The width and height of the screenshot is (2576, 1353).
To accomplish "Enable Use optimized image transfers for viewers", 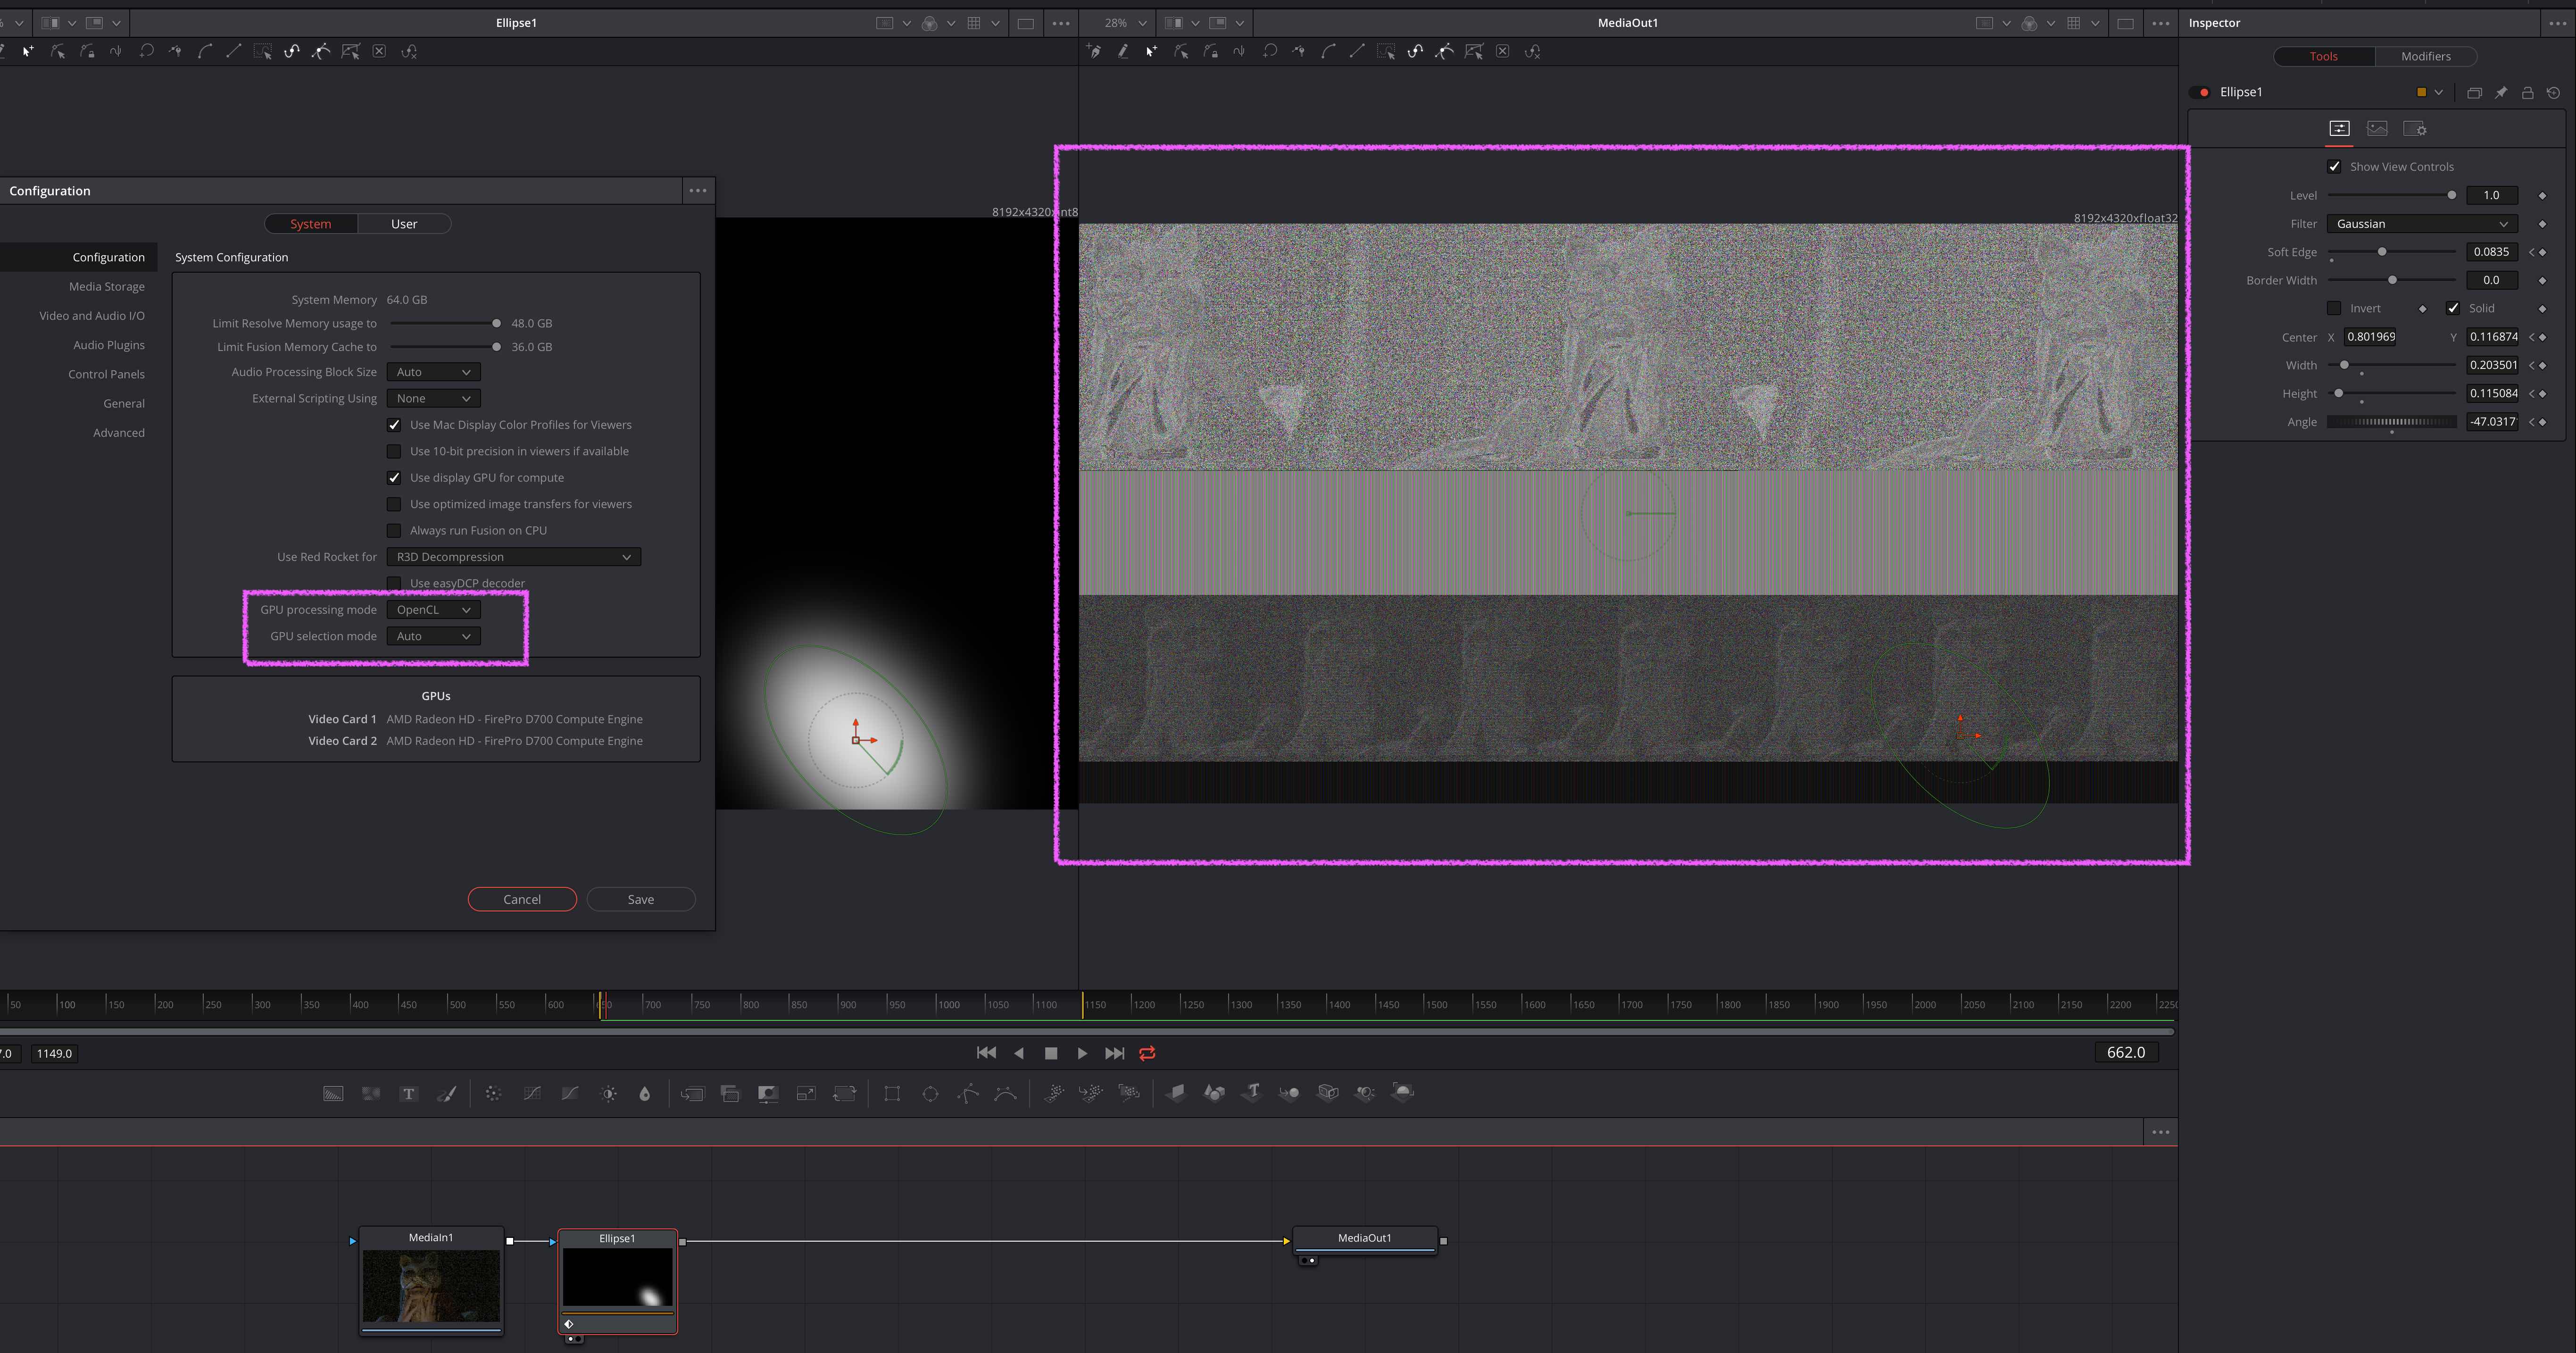I will [394, 504].
